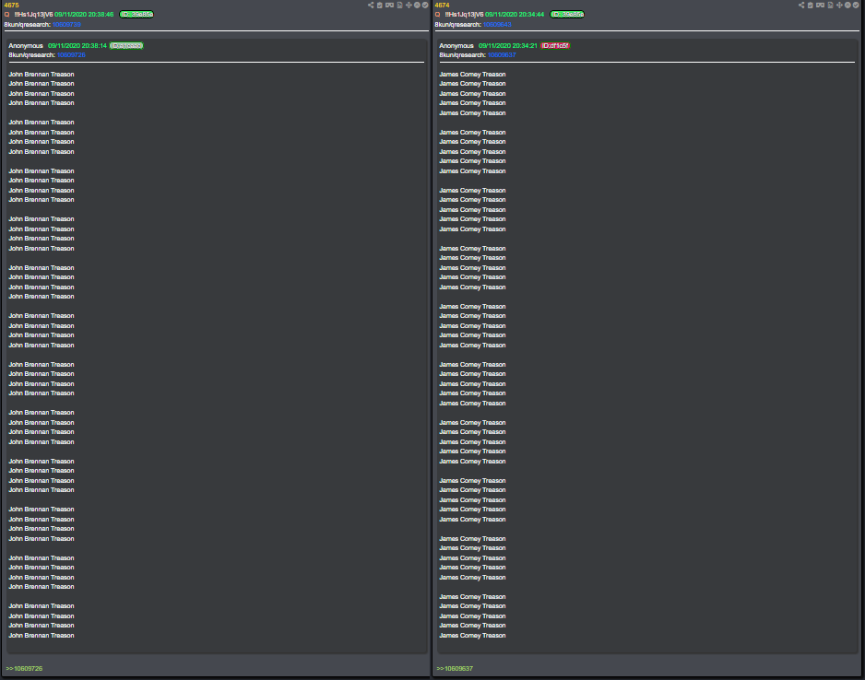Click the clipboard copy icon on post 4674
865x680 pixels.
click(x=811, y=5)
